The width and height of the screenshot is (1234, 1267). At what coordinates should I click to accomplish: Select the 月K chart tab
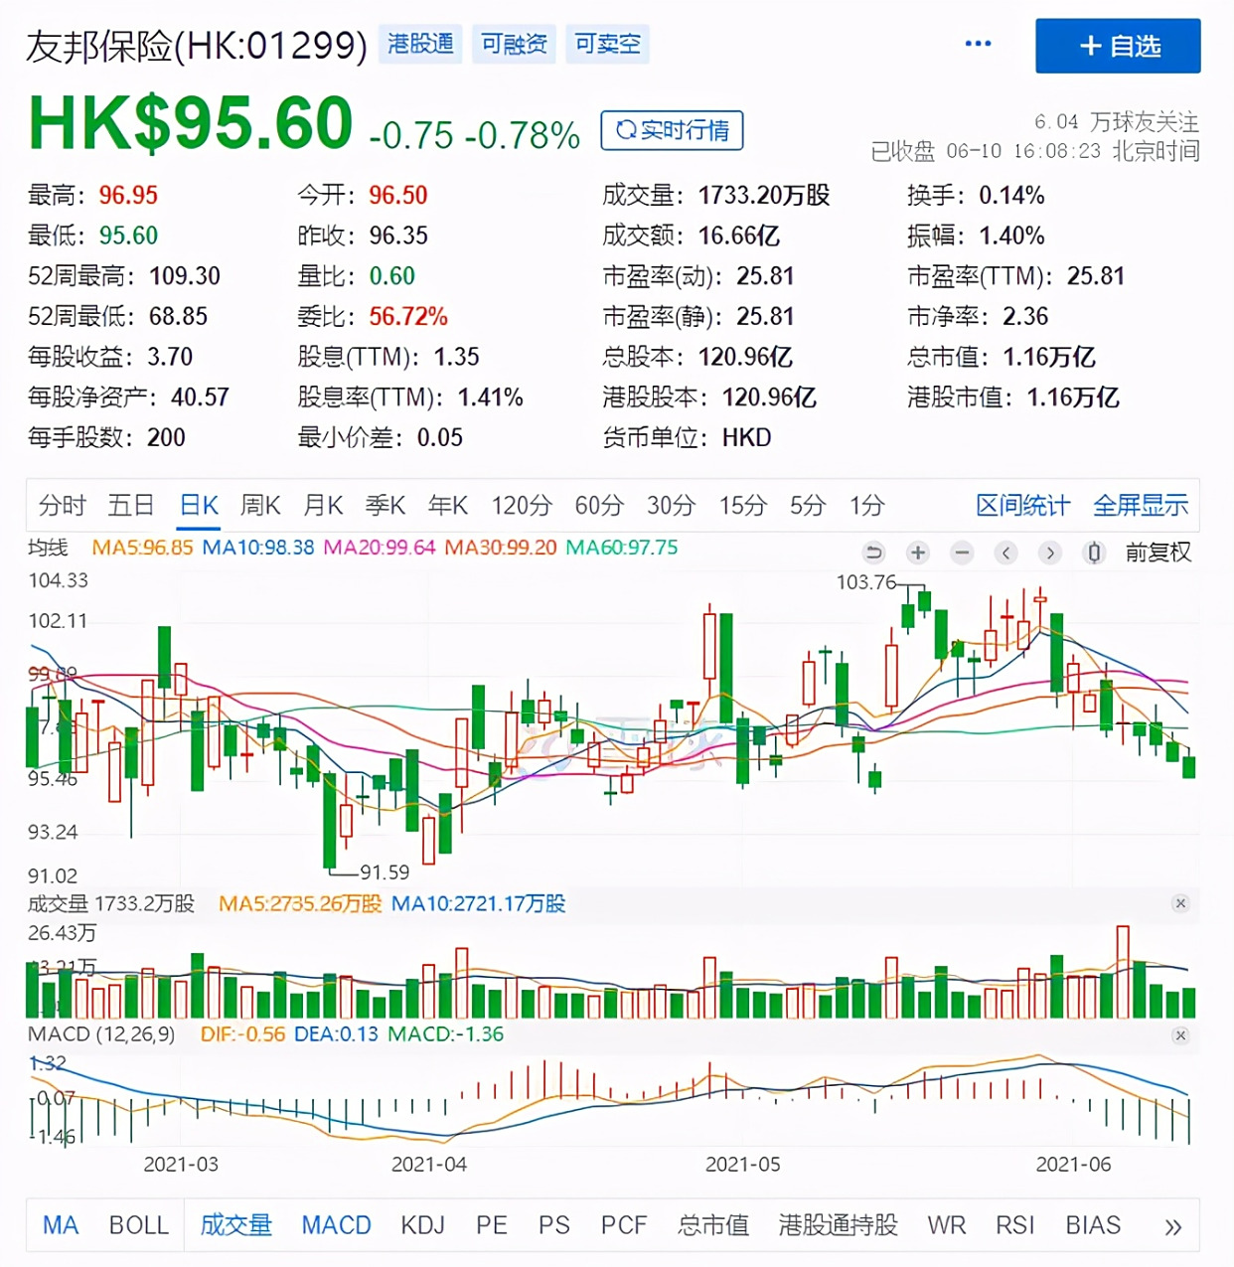323,506
